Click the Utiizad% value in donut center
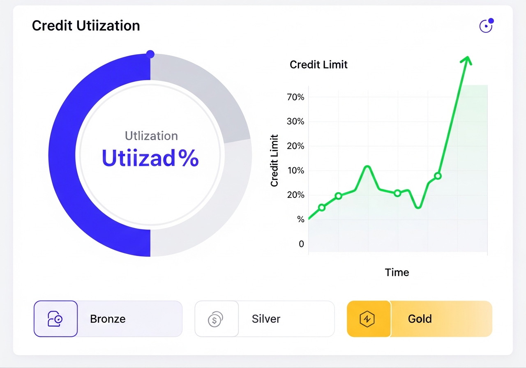The height and width of the screenshot is (368, 526). click(150, 158)
